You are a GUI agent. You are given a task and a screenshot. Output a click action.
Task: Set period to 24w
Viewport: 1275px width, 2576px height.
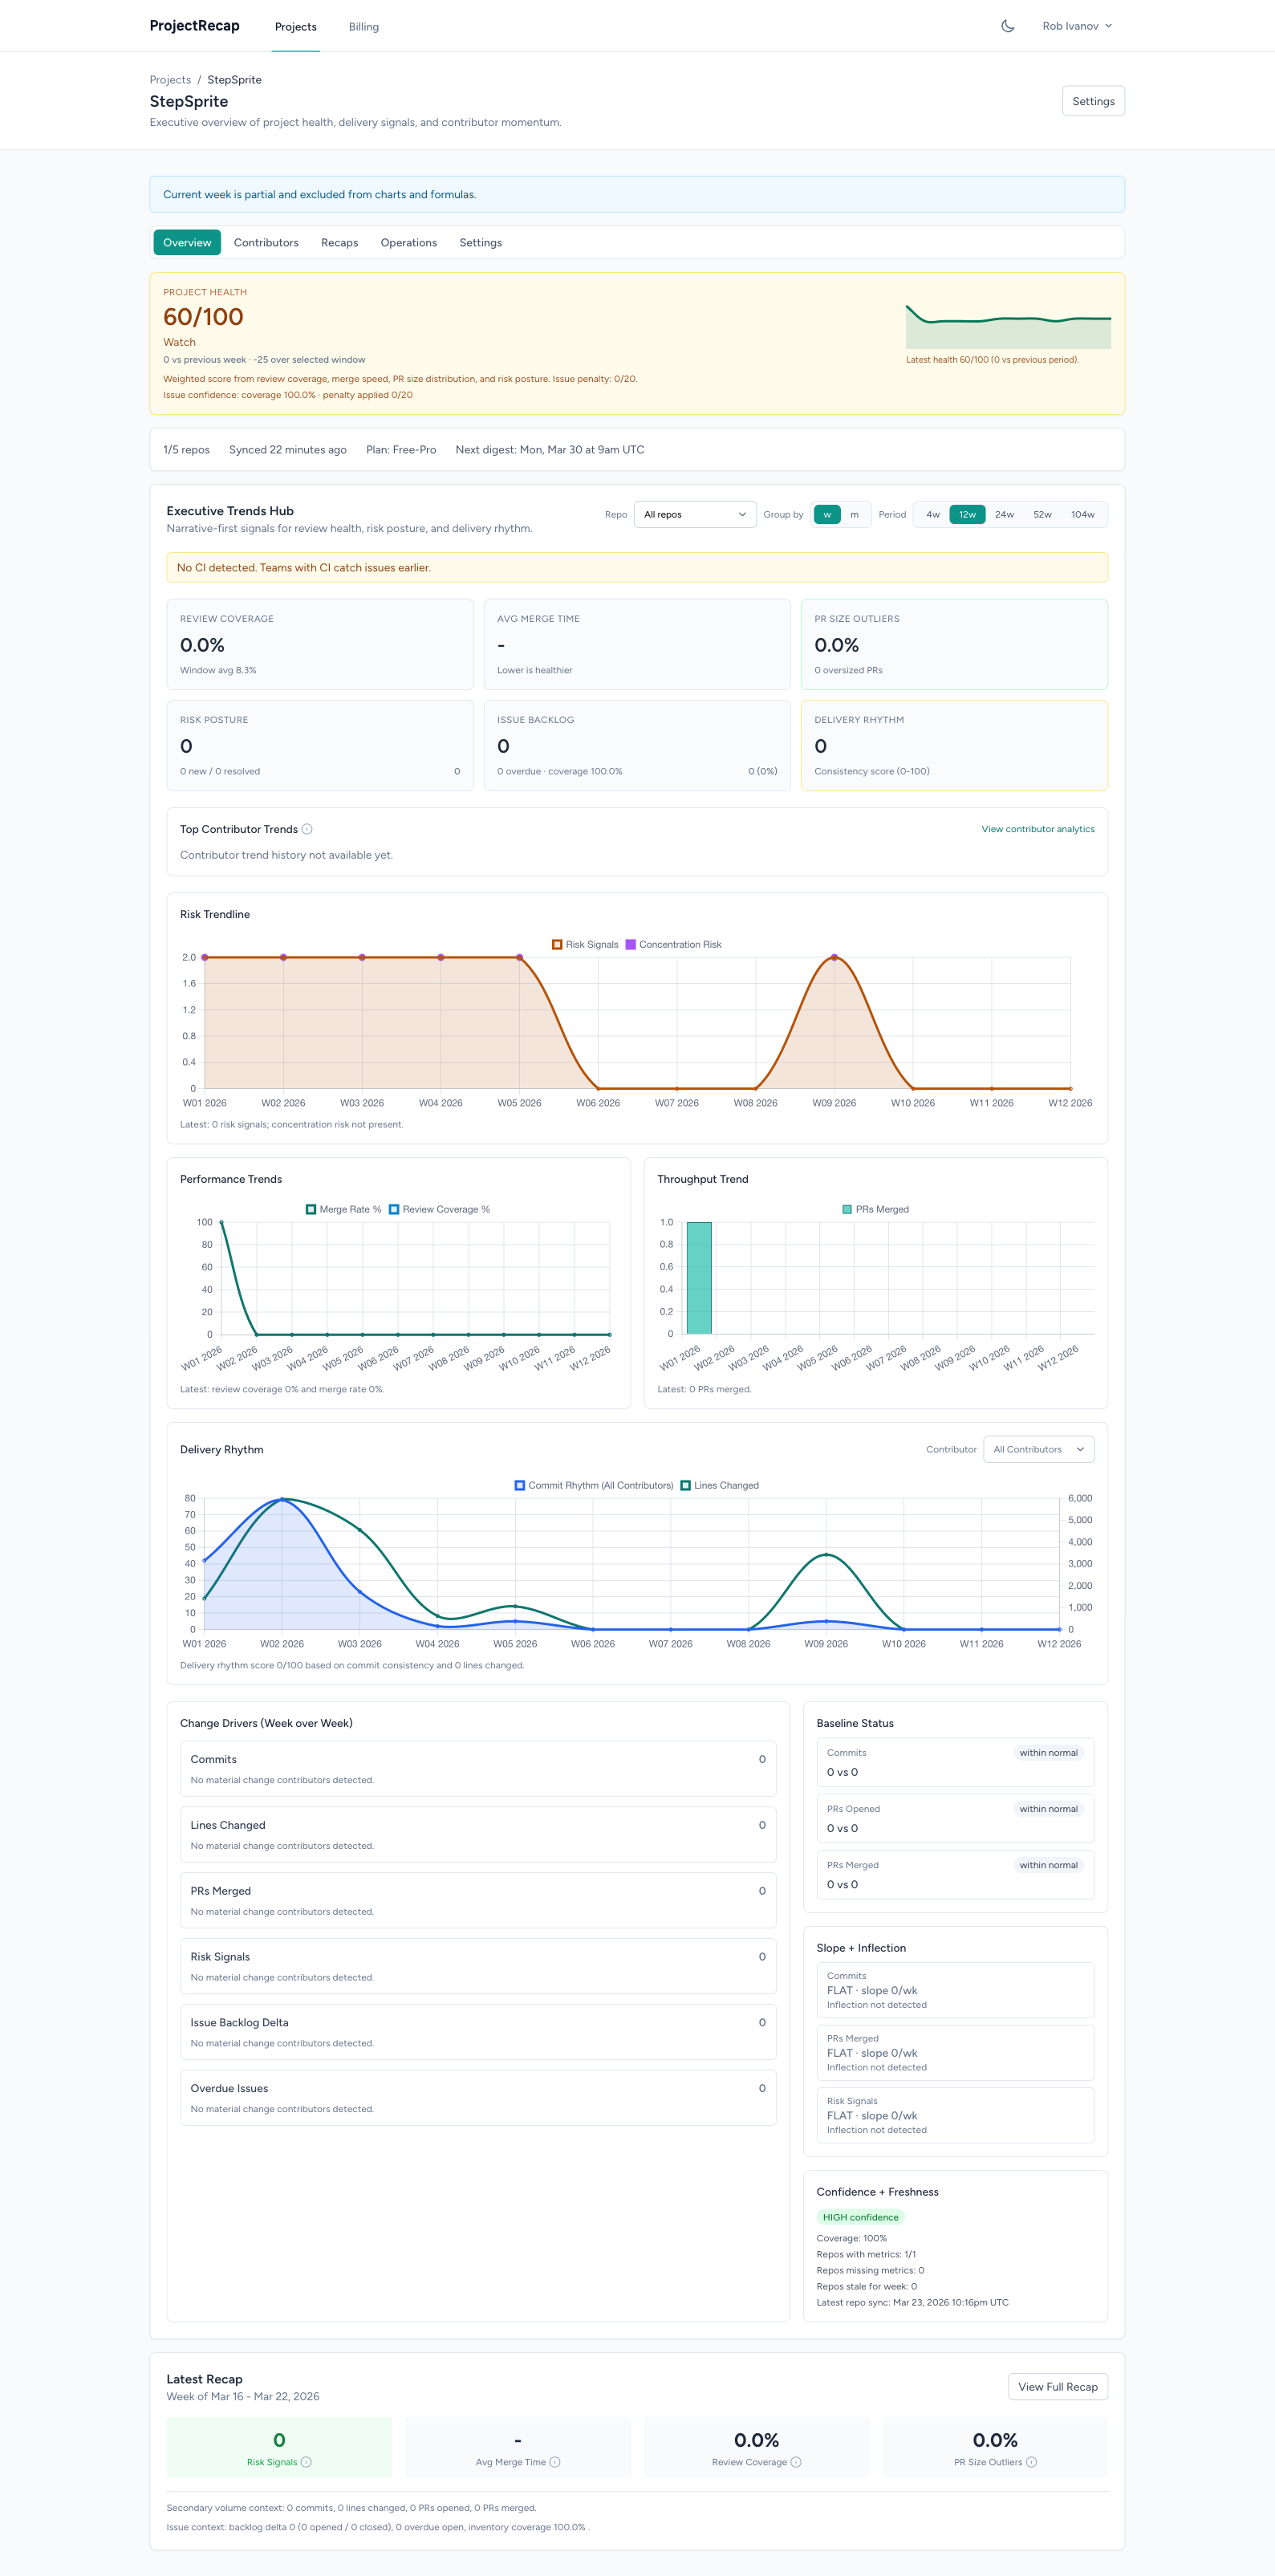[1004, 515]
